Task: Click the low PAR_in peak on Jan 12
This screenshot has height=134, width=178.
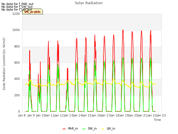Action: click(68, 68)
